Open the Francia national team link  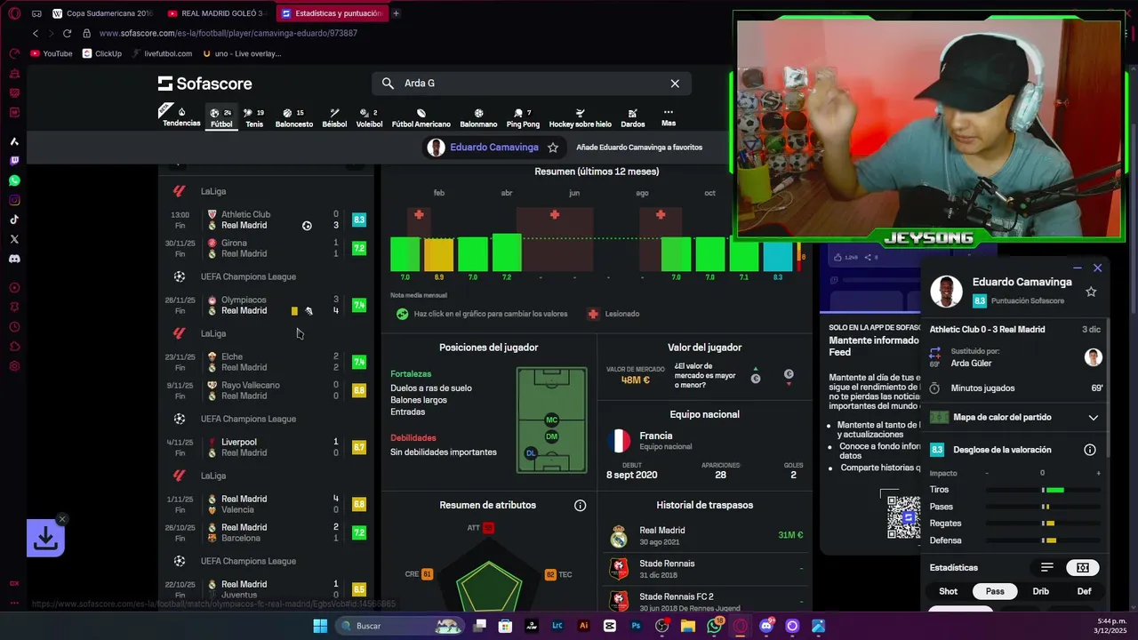pos(655,436)
